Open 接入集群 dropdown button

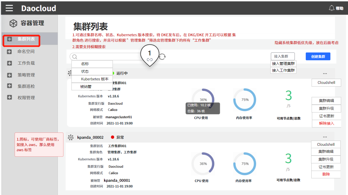pos(283,56)
